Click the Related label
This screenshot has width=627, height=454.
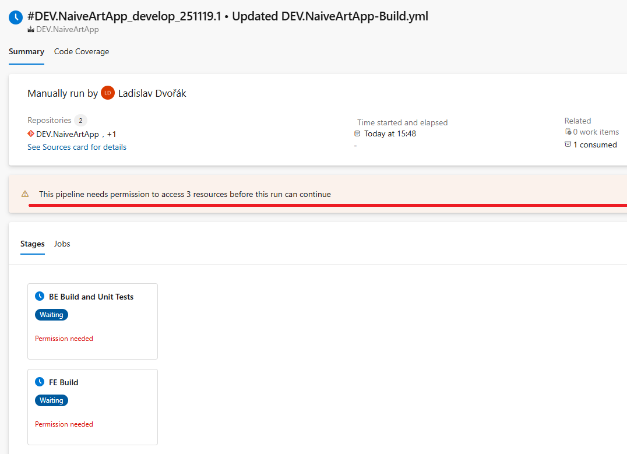click(577, 121)
